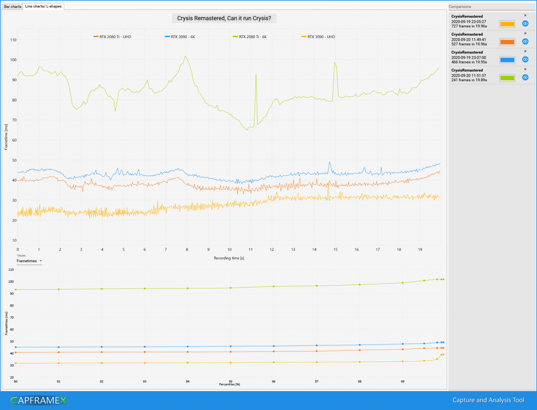The width and height of the screenshot is (537, 410).
Task: Toggle eye icon for 466 frames recording
Action: (x=525, y=59)
